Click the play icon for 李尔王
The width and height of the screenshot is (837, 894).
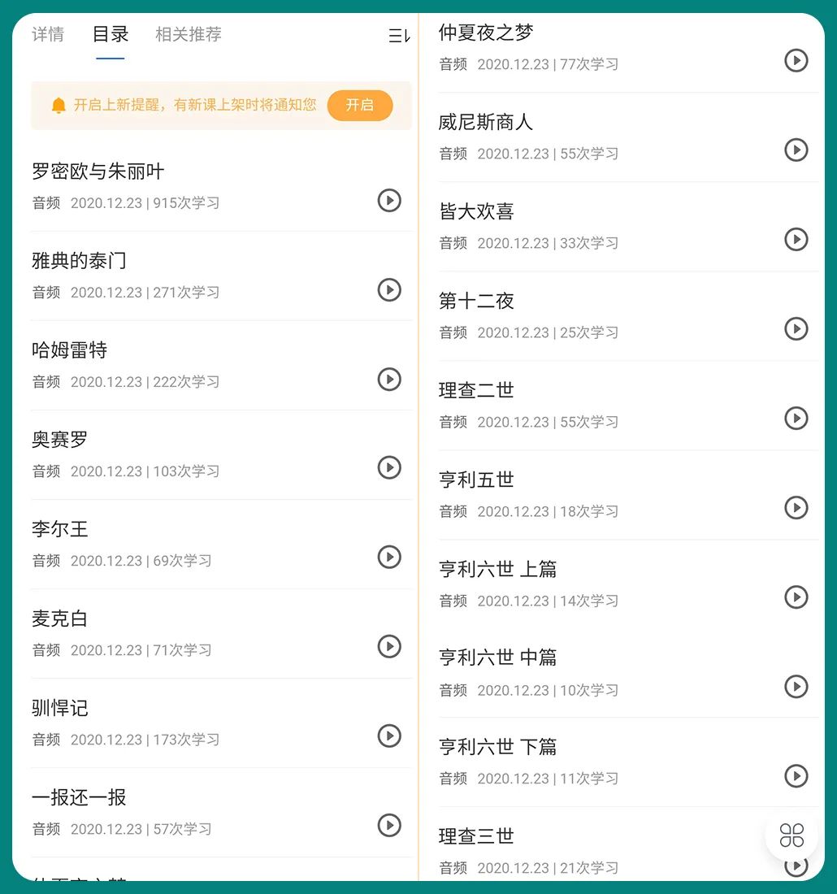coord(389,557)
